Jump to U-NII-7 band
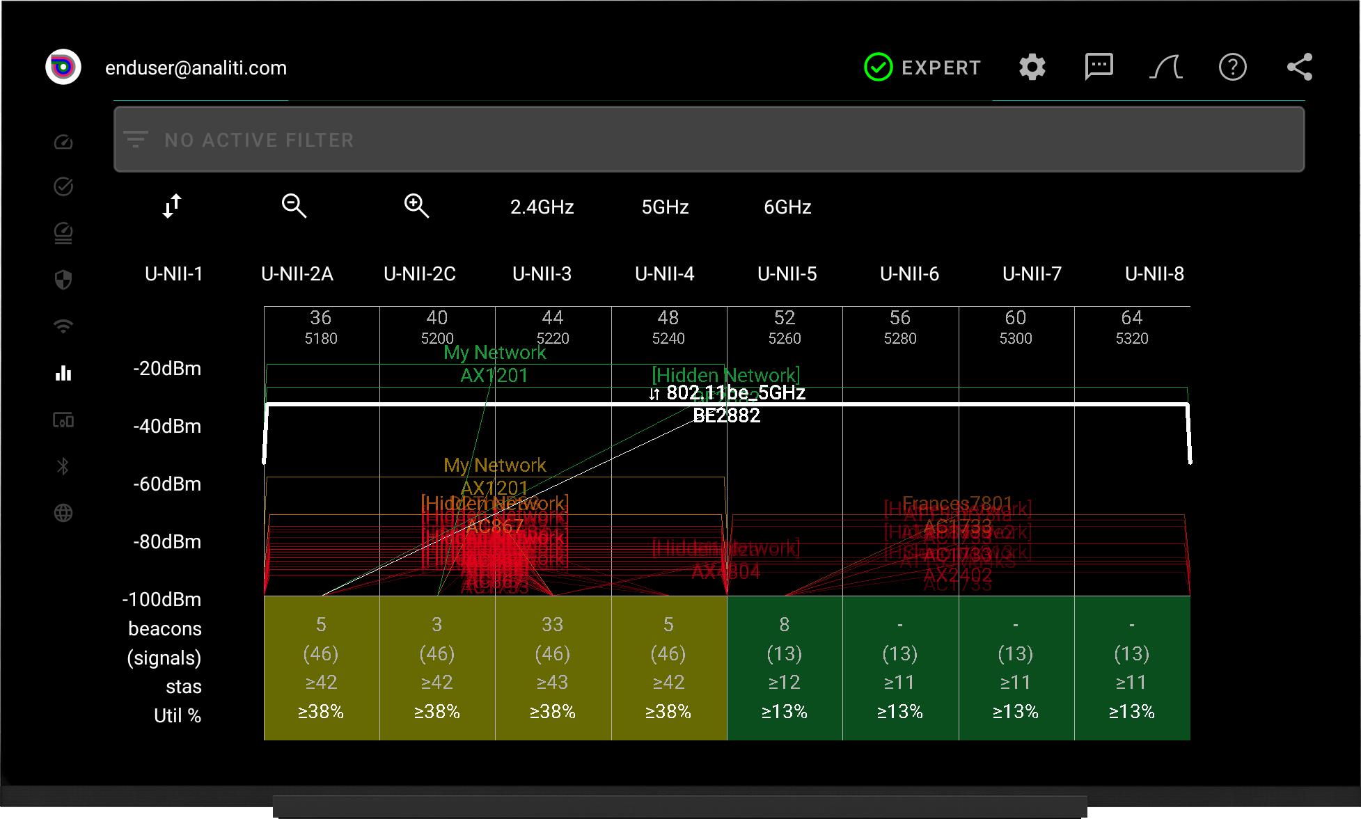 click(x=1032, y=274)
